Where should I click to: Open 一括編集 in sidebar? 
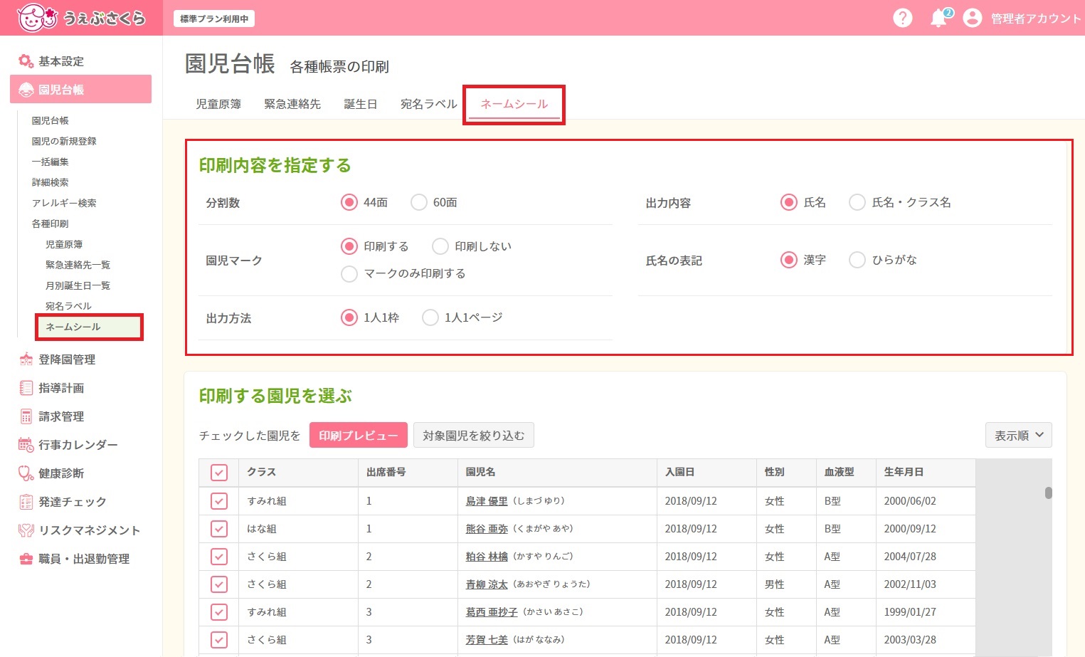click(50, 162)
